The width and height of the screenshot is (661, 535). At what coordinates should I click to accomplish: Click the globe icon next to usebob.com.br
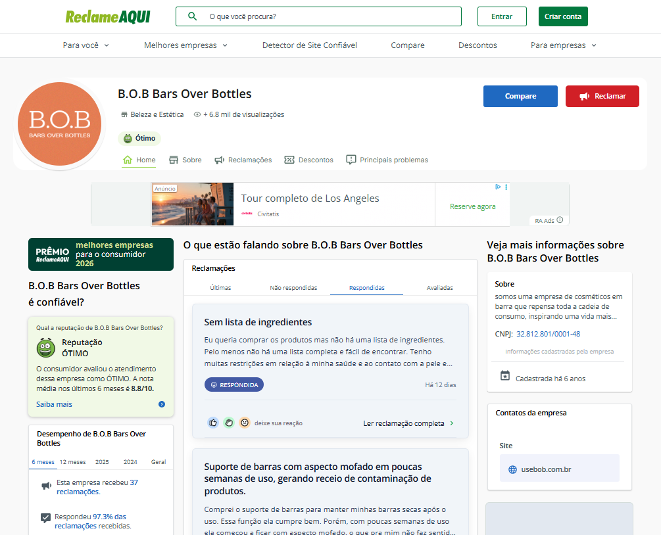pos(512,470)
